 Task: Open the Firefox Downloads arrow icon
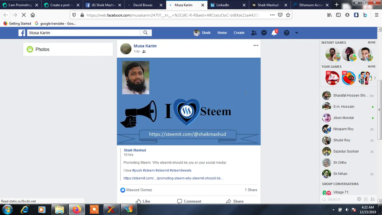(x=356, y=15)
